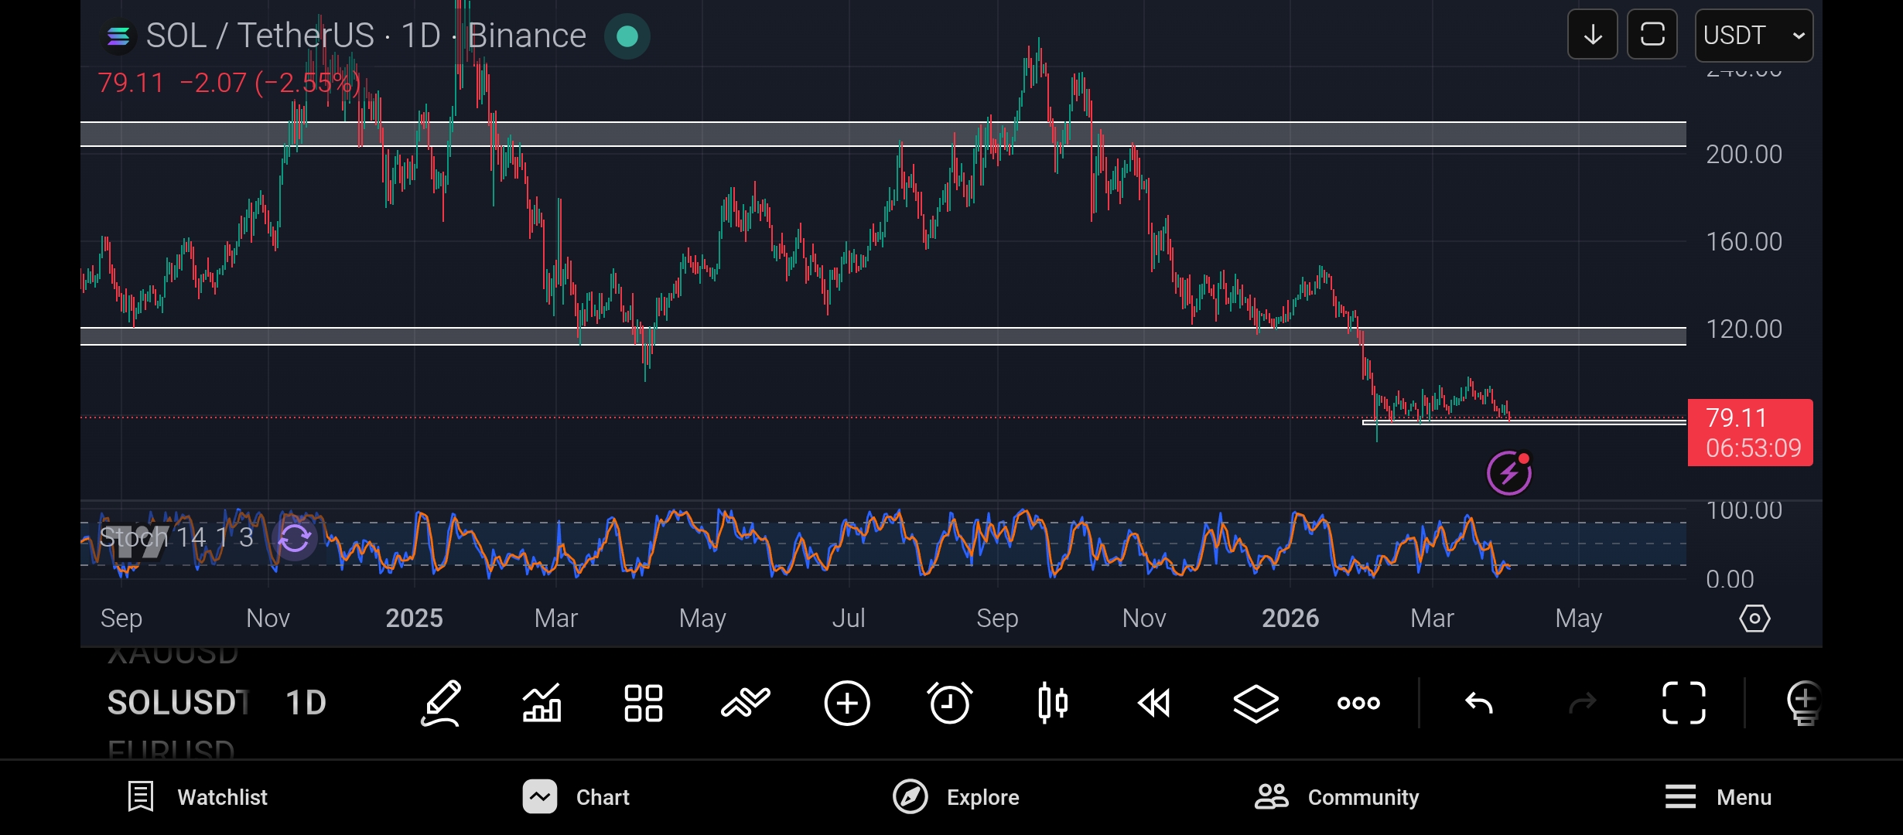Tap the red 79.11 −2.07 price change text
Image resolution: width=1903 pixels, height=835 pixels.
pyautogui.click(x=229, y=83)
